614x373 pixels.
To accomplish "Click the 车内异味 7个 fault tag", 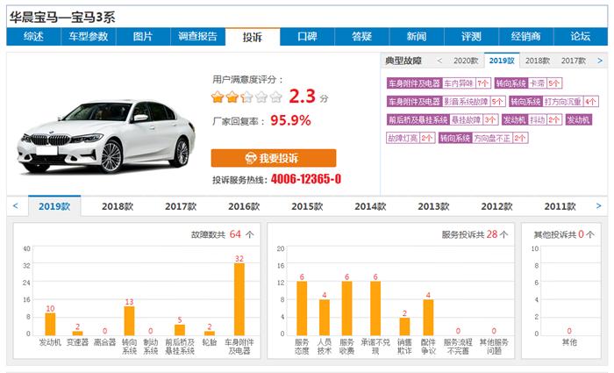I will click(x=439, y=83).
